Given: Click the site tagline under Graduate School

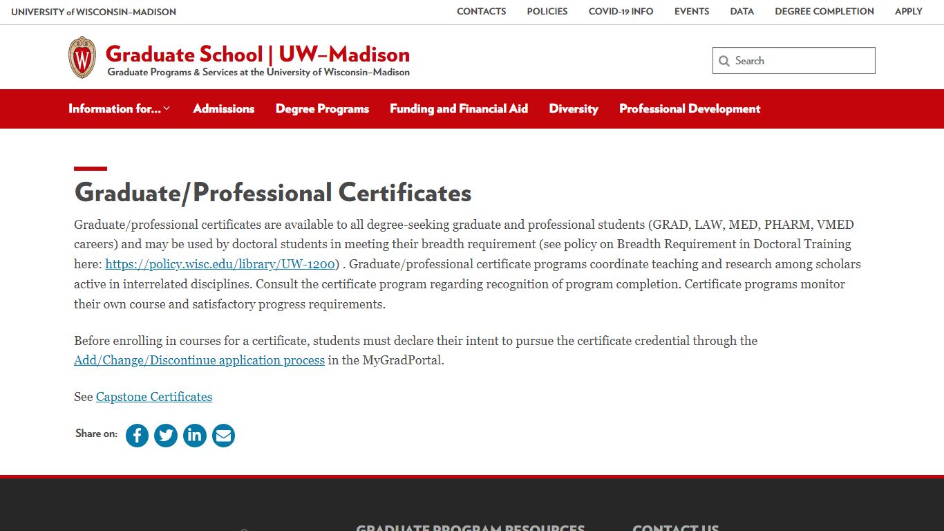Looking at the screenshot, I should (258, 72).
